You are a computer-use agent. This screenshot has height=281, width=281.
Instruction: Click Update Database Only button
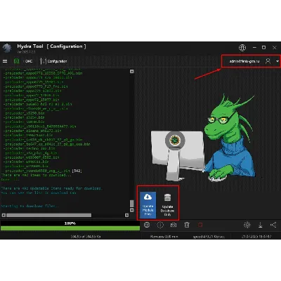coord(167,205)
